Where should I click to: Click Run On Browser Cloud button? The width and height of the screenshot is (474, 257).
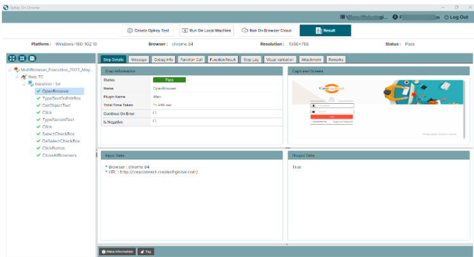tap(267, 30)
